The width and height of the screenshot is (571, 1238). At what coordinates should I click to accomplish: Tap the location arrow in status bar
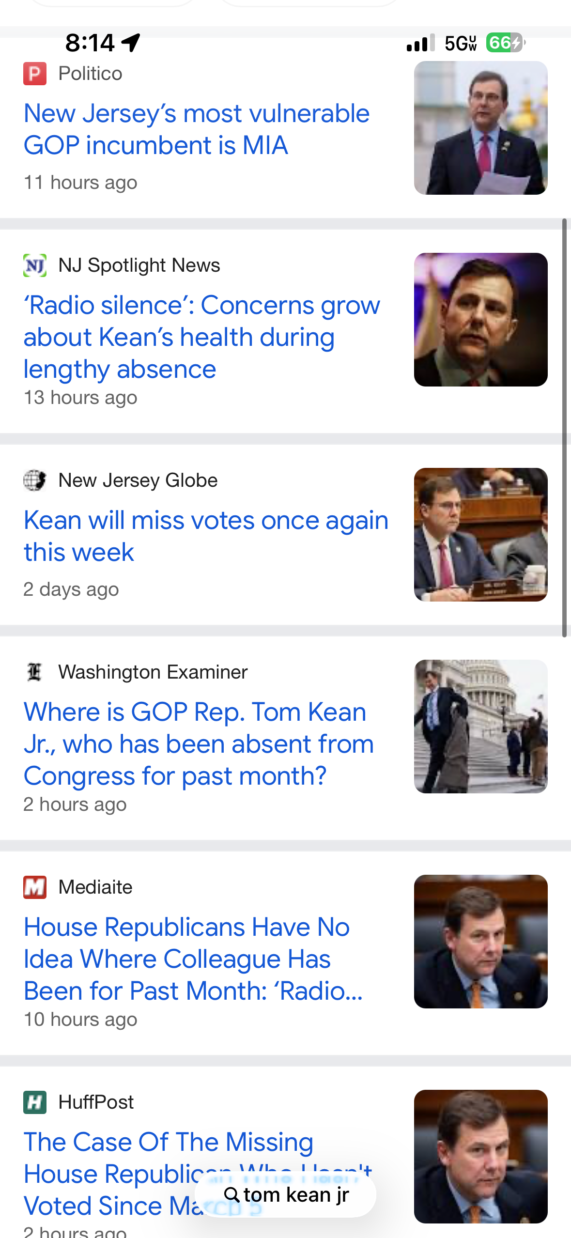131,43
